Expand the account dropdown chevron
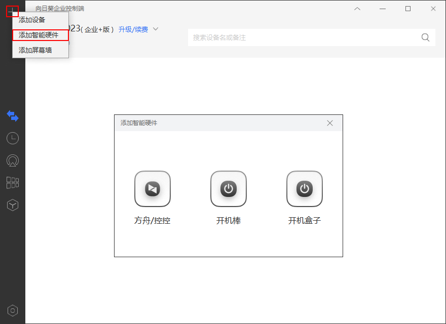The image size is (446, 324). (x=156, y=29)
